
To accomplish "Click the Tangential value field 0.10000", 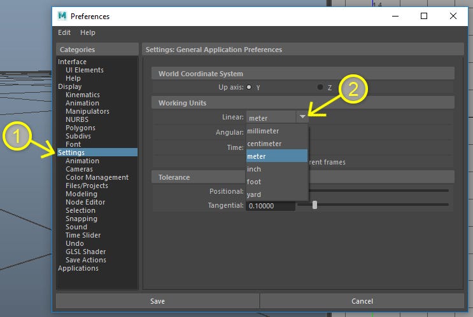I will tap(271, 206).
